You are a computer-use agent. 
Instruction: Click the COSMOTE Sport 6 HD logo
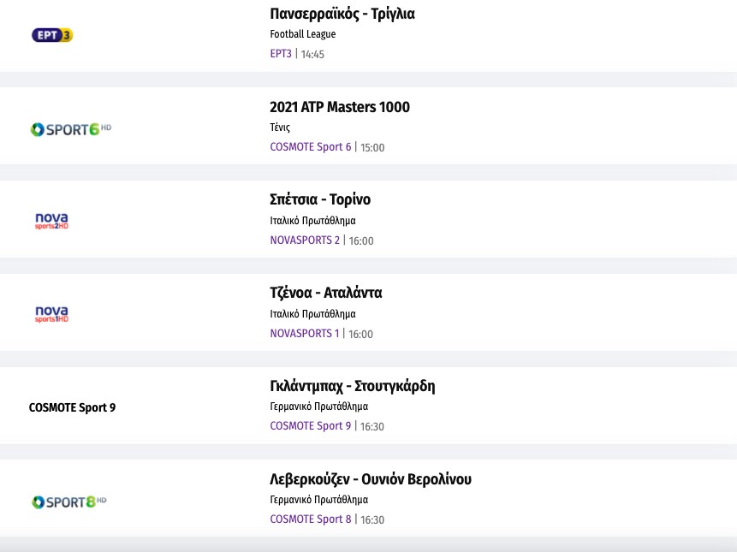point(71,129)
